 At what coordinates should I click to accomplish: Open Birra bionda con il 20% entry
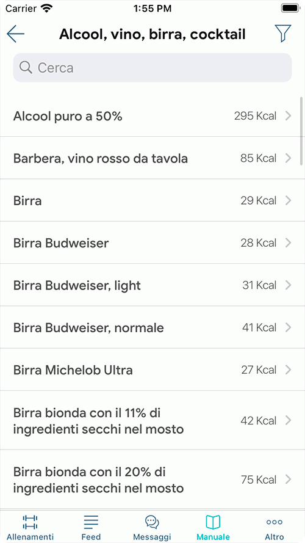(152, 479)
